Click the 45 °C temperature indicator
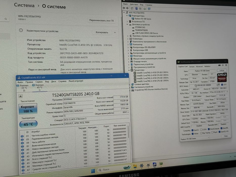The height and width of the screenshot is (177, 236). pos(28,124)
